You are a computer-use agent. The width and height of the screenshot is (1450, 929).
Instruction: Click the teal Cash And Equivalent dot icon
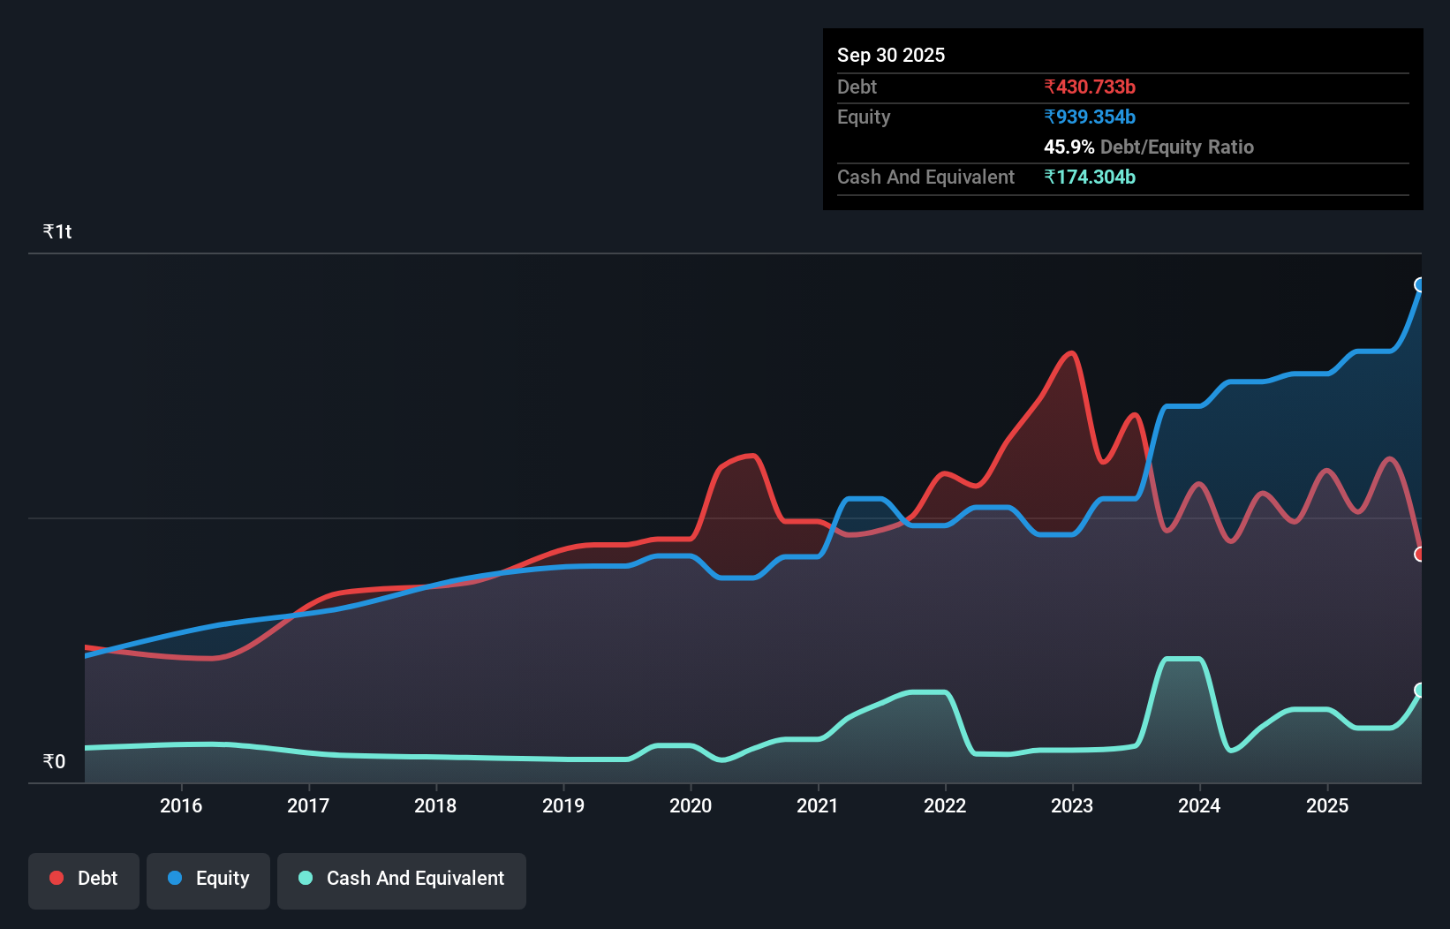304,878
